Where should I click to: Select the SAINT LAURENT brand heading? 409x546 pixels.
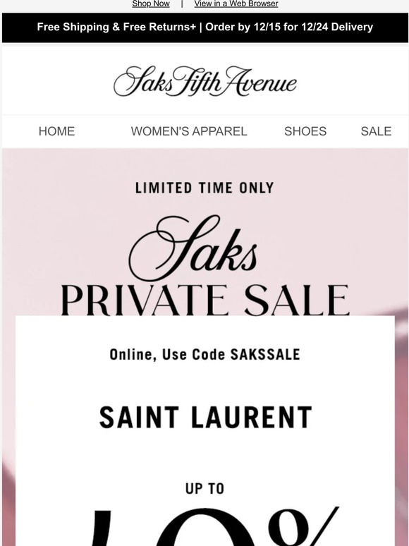tap(205, 417)
